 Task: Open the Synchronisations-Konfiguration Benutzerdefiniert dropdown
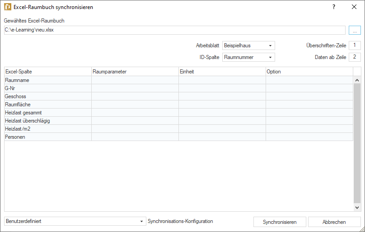pyautogui.click(x=75, y=221)
